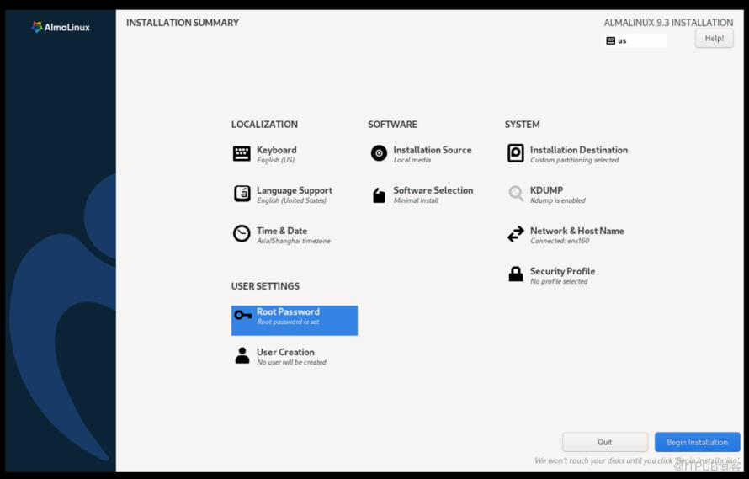This screenshot has height=479, width=749.
Task: Click 'No user will be created' text
Action: (x=291, y=362)
